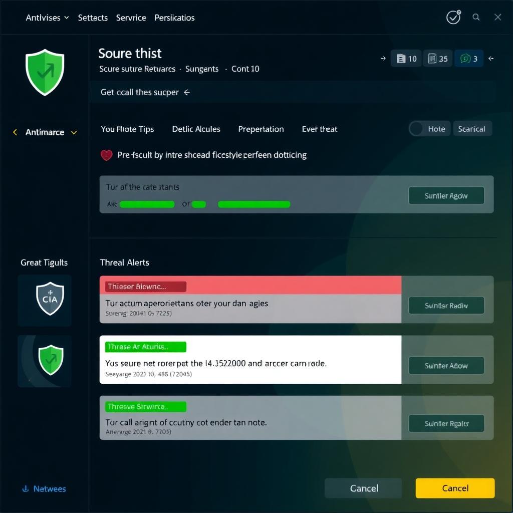Click the Threal Alerts heading

(x=124, y=263)
